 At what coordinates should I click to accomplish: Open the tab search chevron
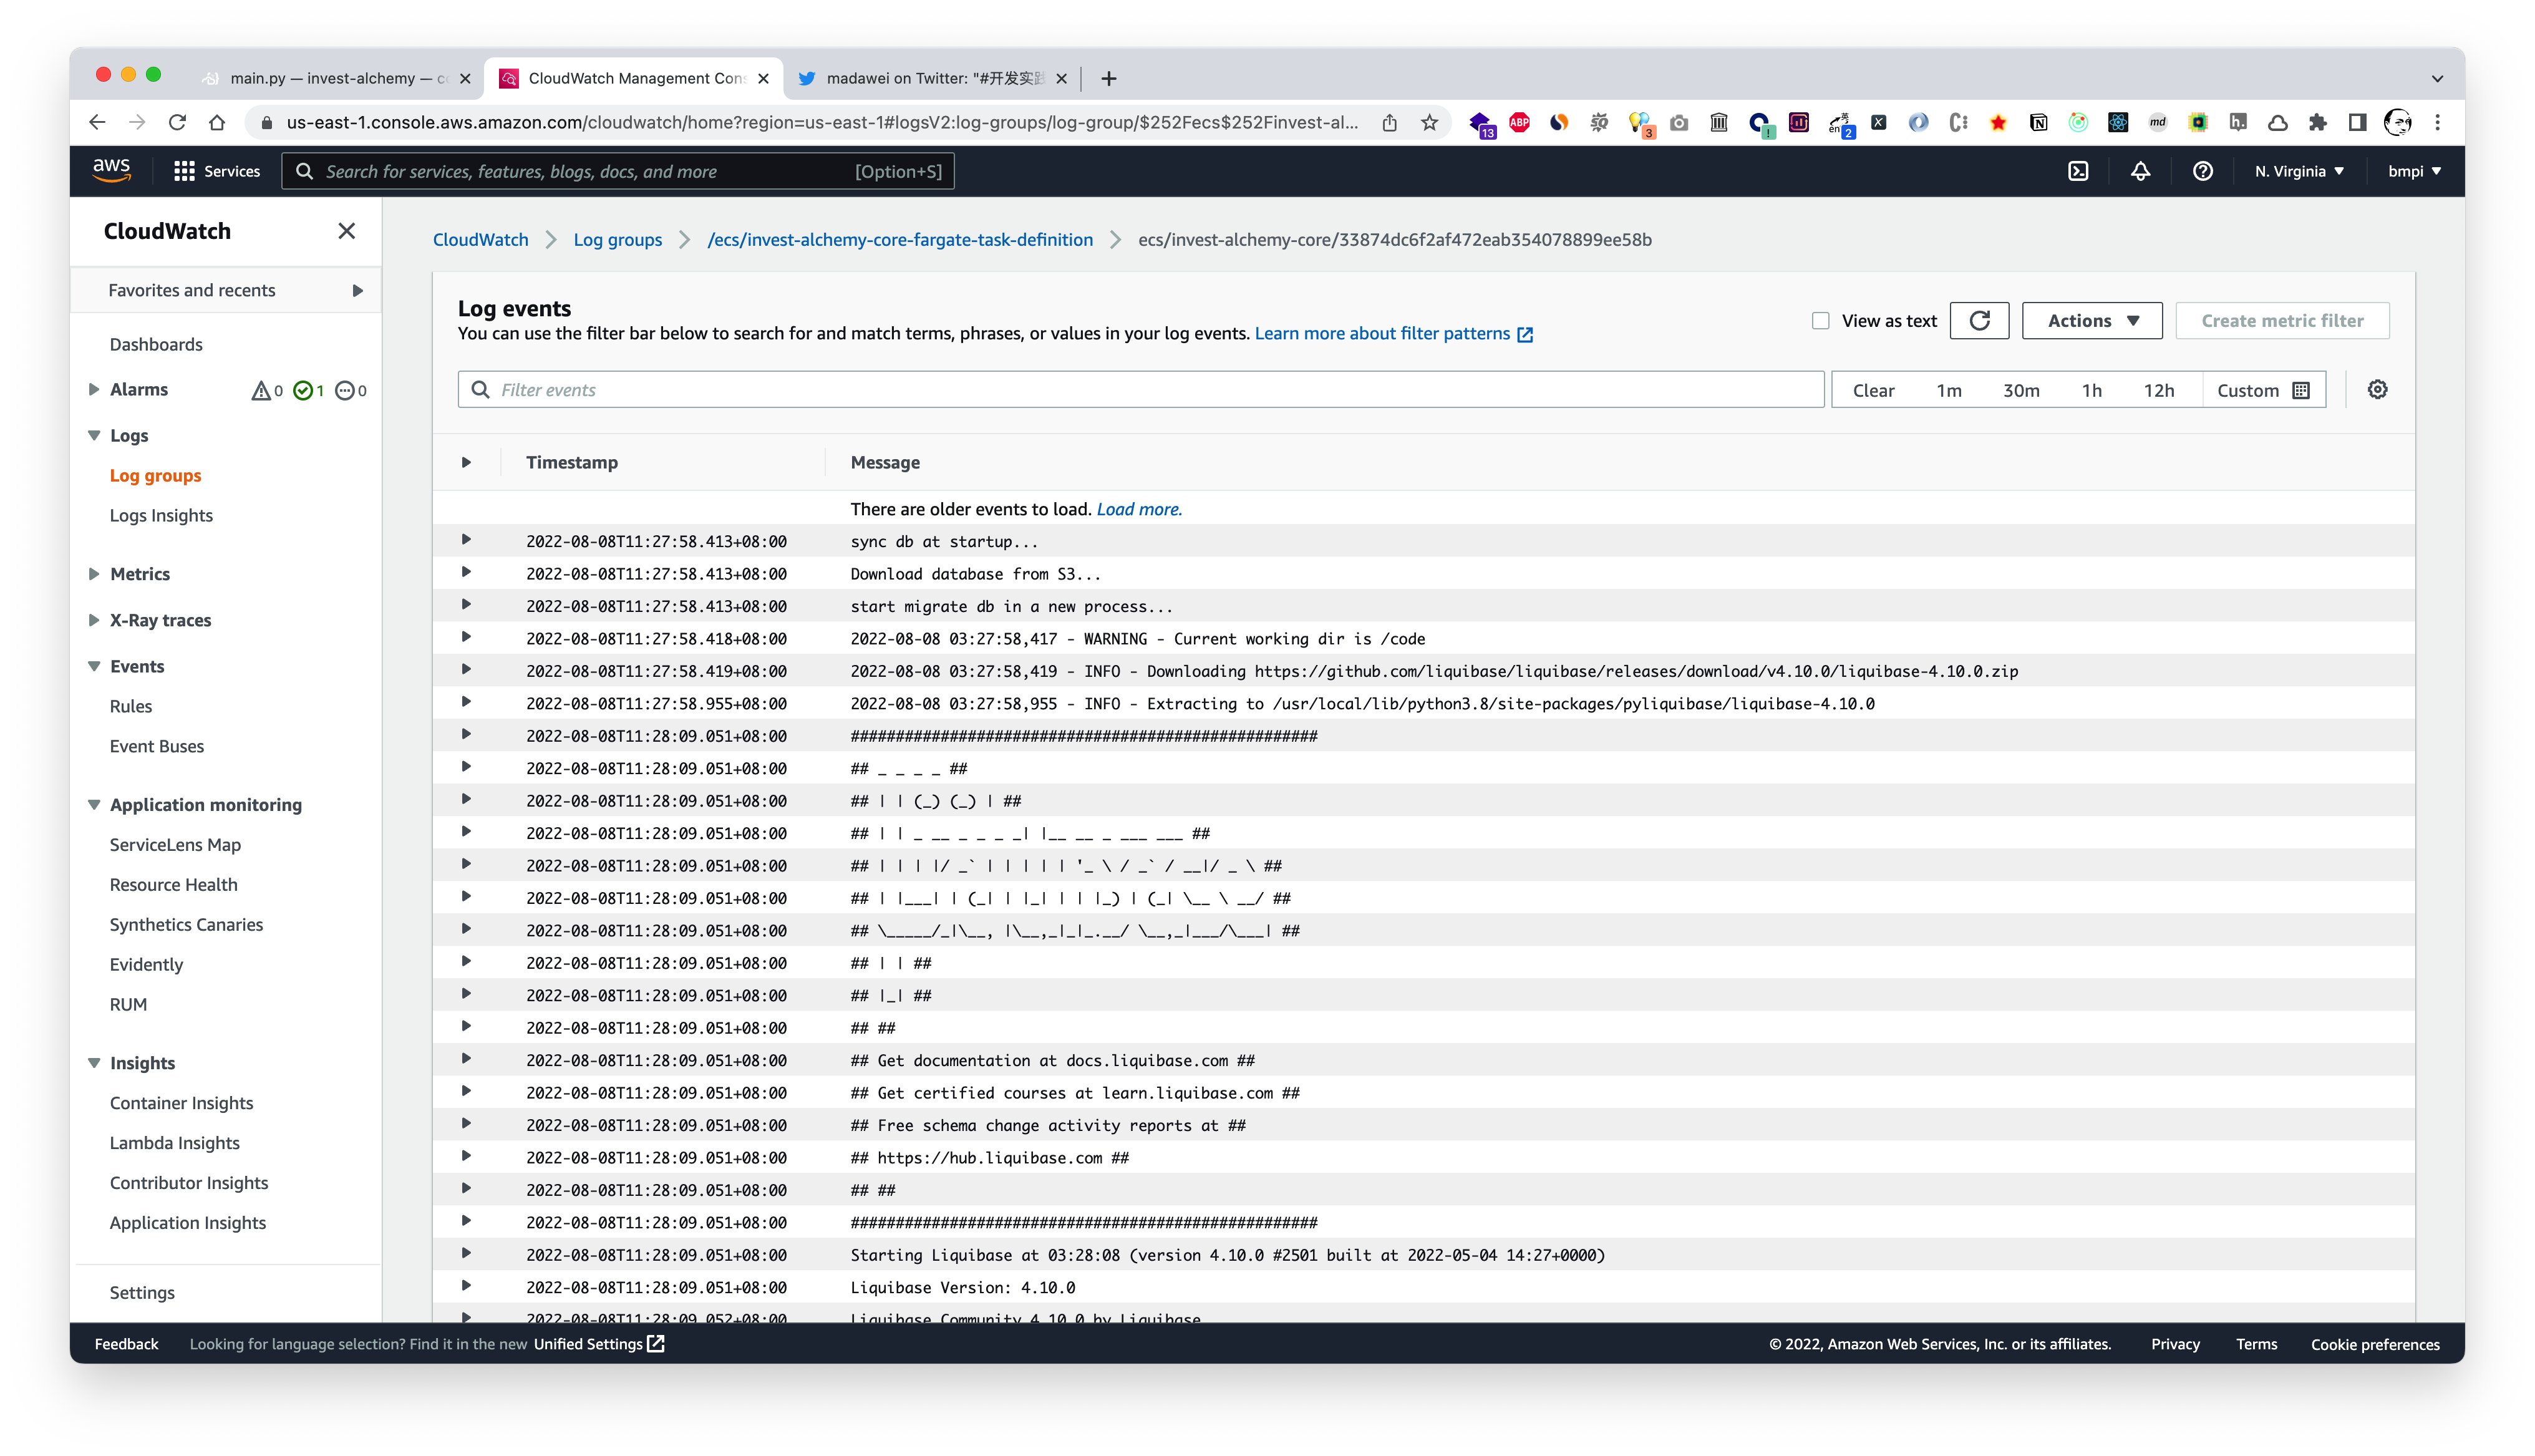click(2437, 78)
